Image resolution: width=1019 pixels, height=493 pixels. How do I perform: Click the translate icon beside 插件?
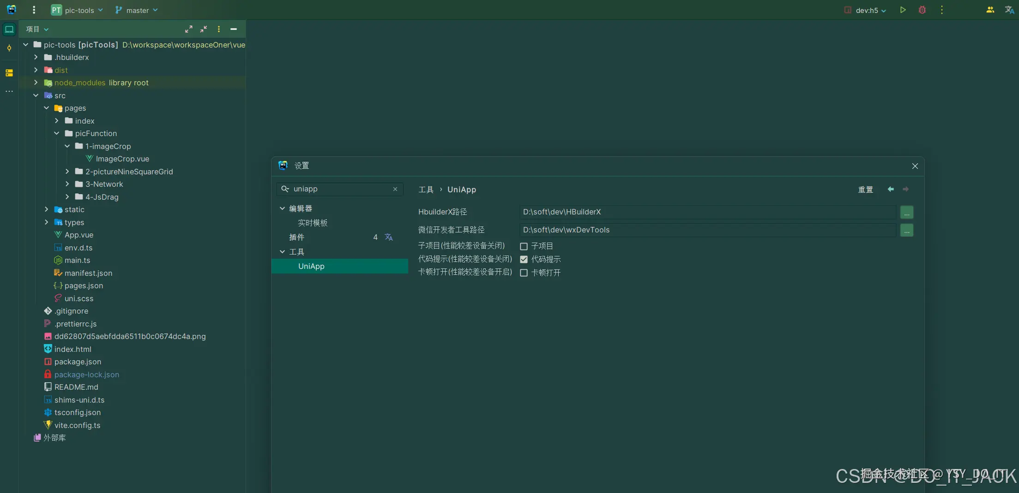tap(389, 237)
